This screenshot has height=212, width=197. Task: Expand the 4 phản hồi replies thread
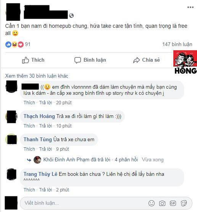tap(126, 160)
